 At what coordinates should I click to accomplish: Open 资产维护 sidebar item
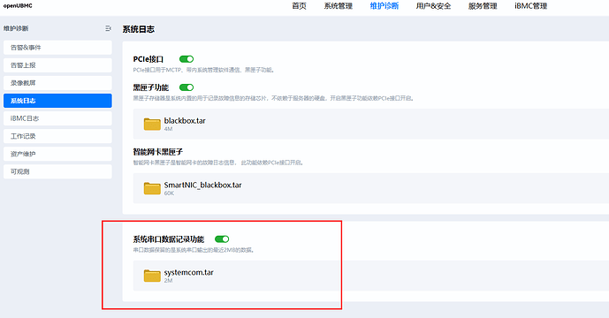point(57,154)
